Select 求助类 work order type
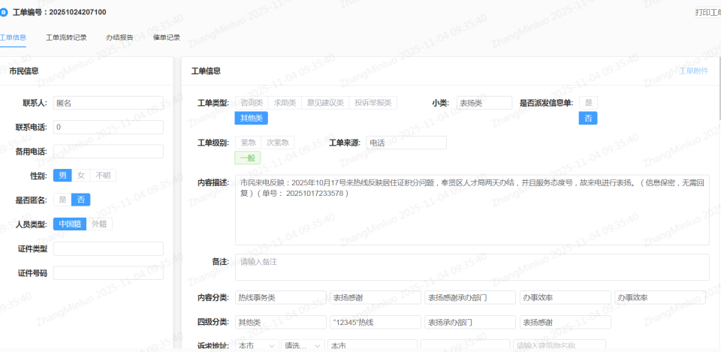The width and height of the screenshot is (721, 352). point(285,103)
